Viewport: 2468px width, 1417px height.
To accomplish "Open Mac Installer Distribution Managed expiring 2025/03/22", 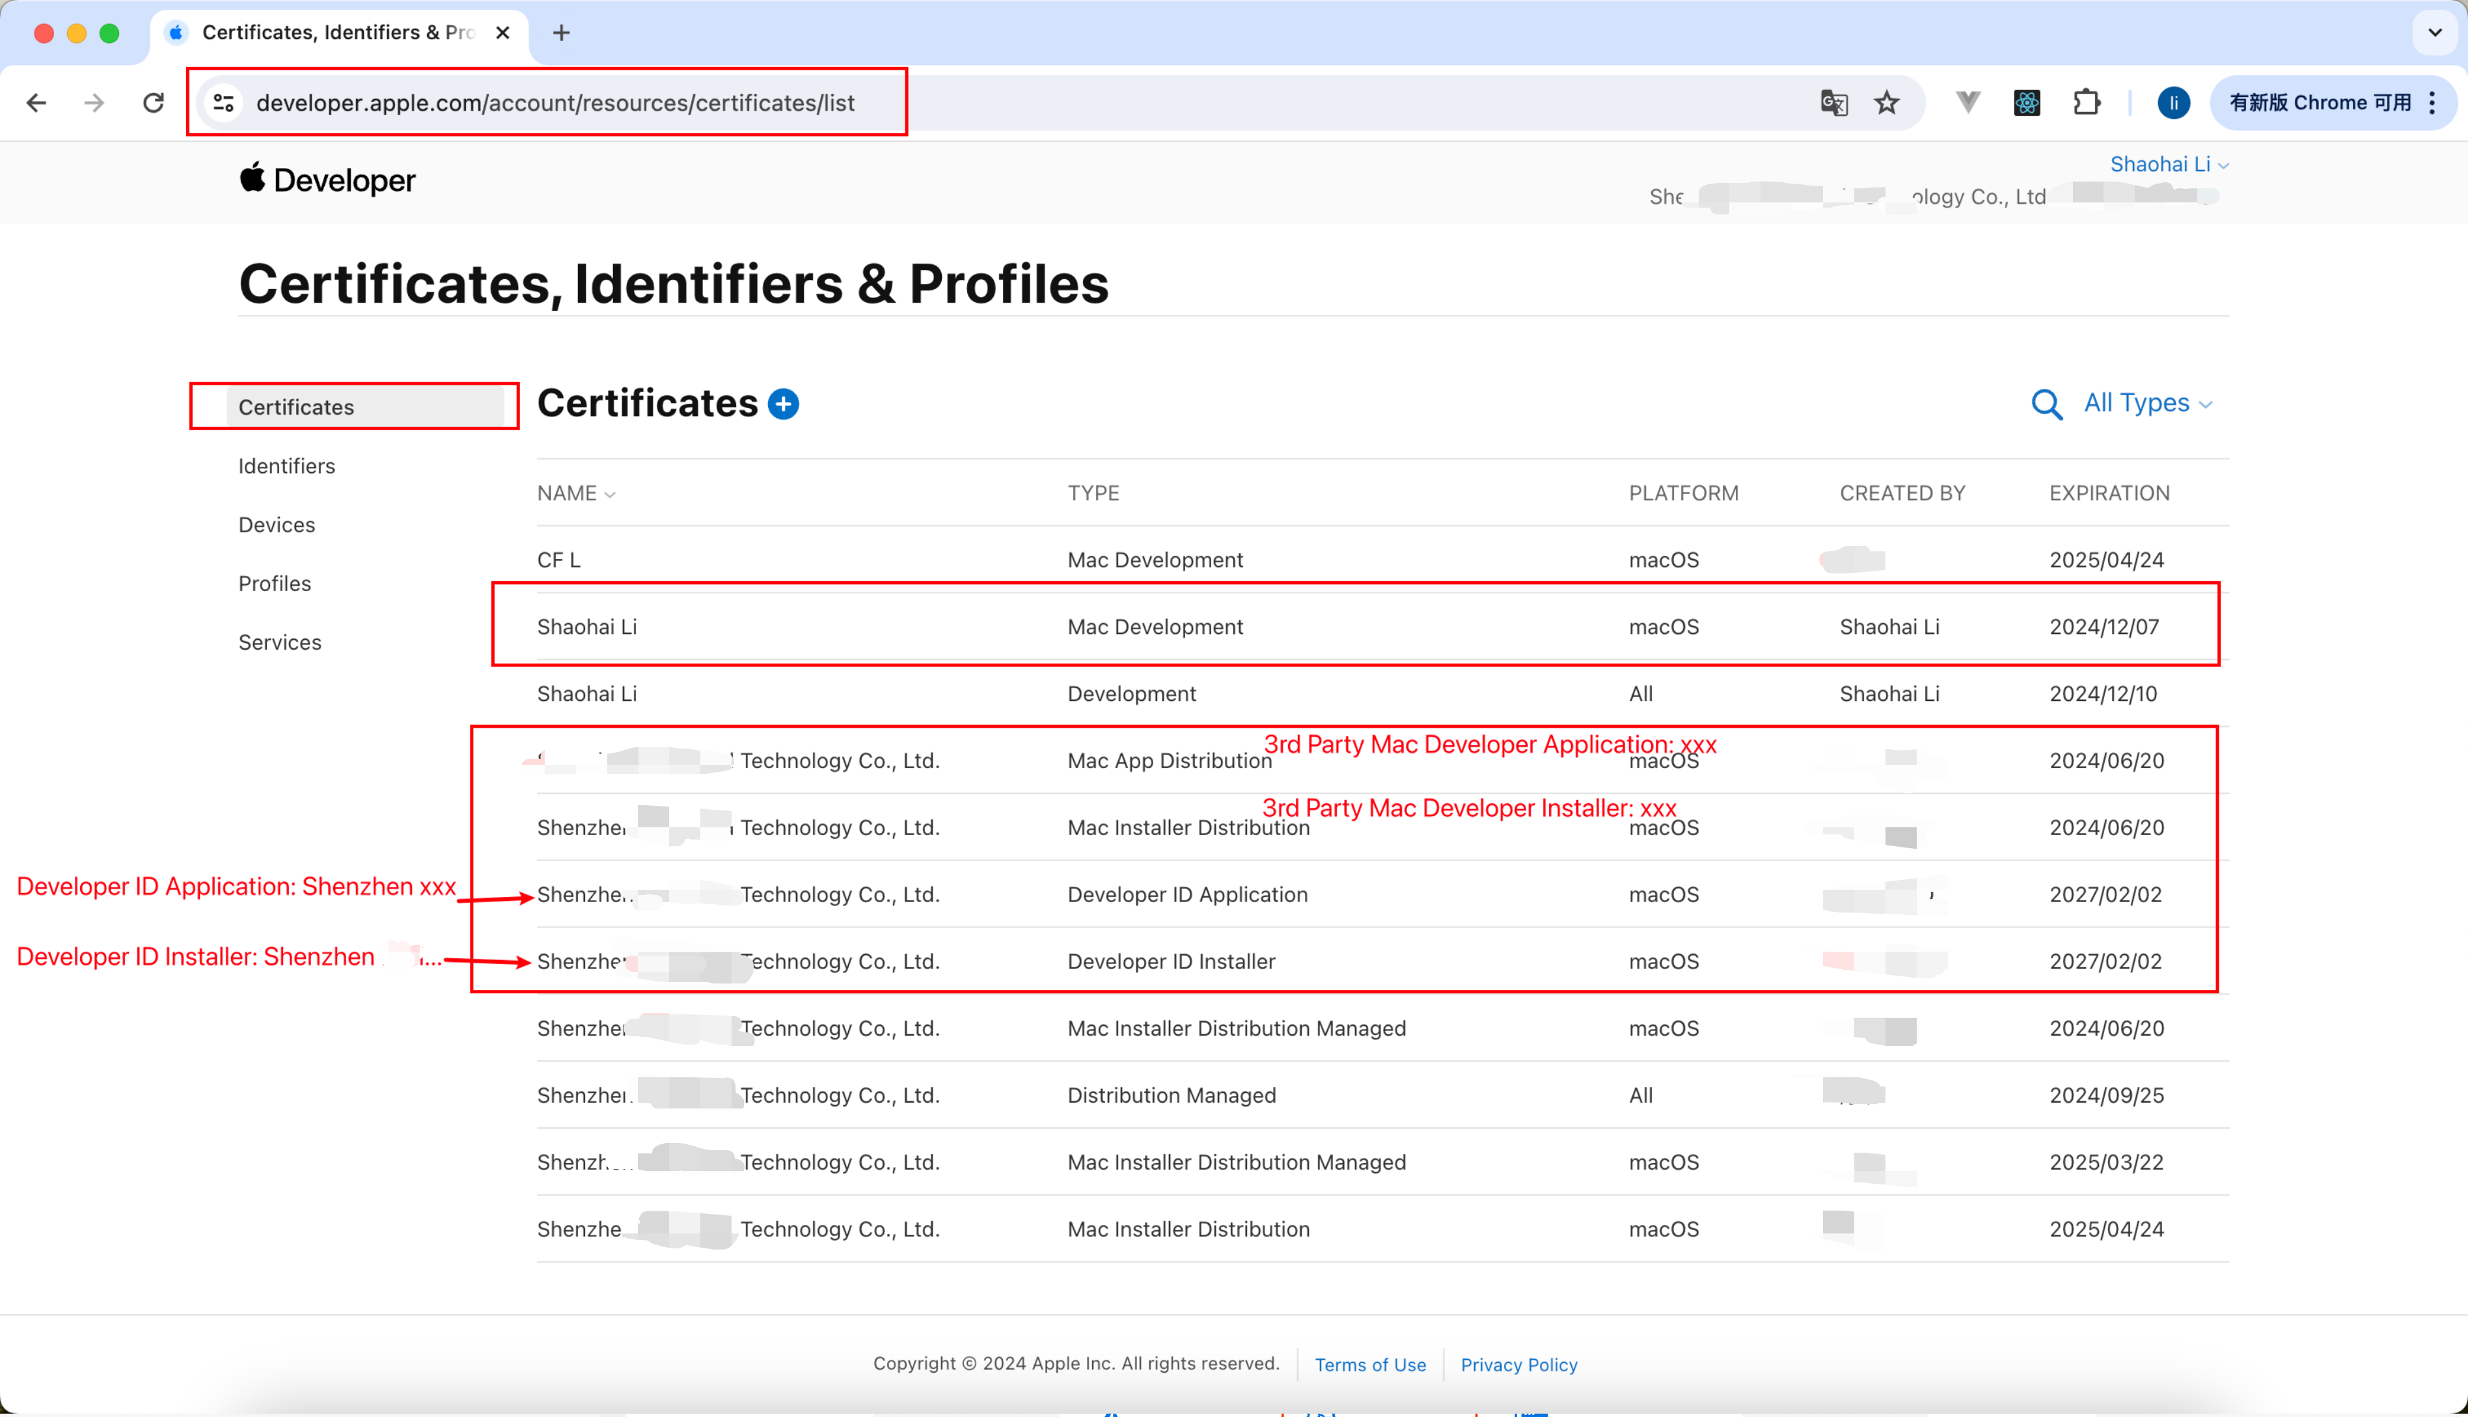I will pos(1382,1162).
